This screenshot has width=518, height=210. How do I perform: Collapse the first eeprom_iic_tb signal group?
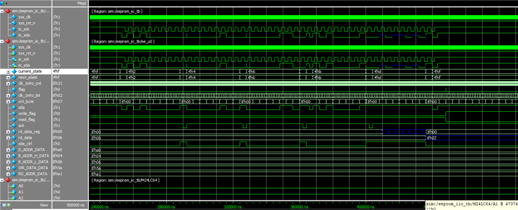[2, 11]
